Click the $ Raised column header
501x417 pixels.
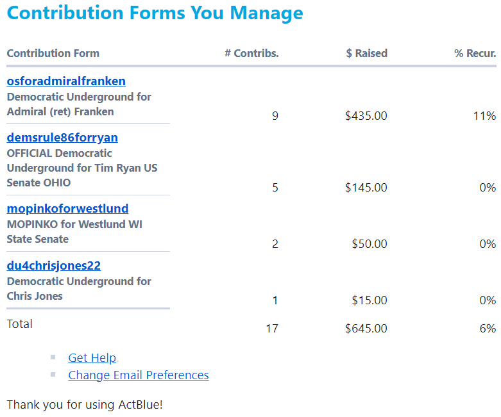(366, 53)
